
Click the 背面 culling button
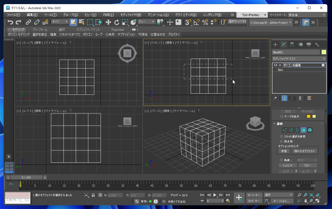284,151
